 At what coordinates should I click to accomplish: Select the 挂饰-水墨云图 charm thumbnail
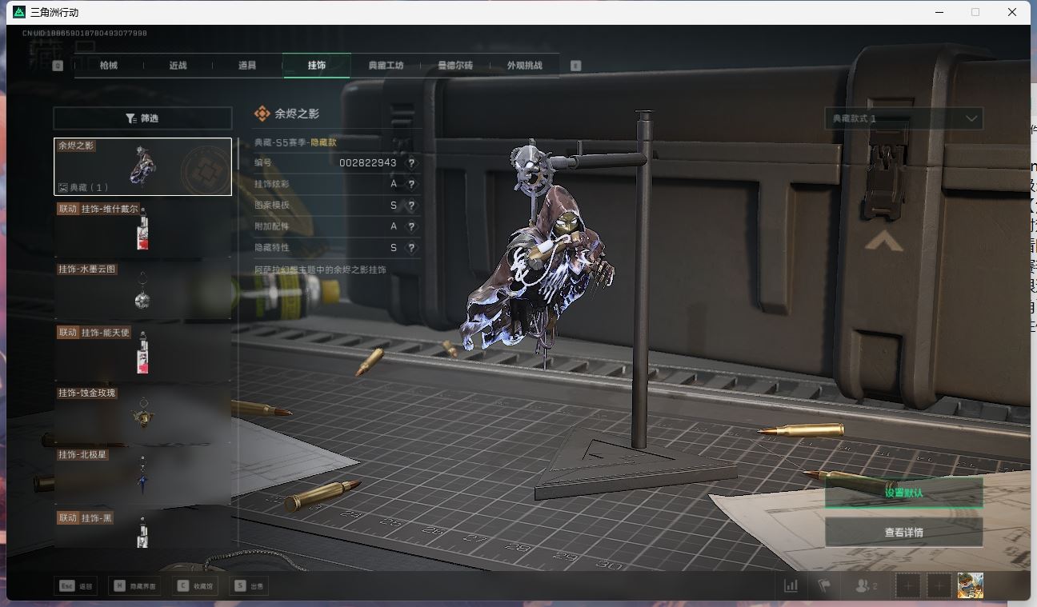142,291
